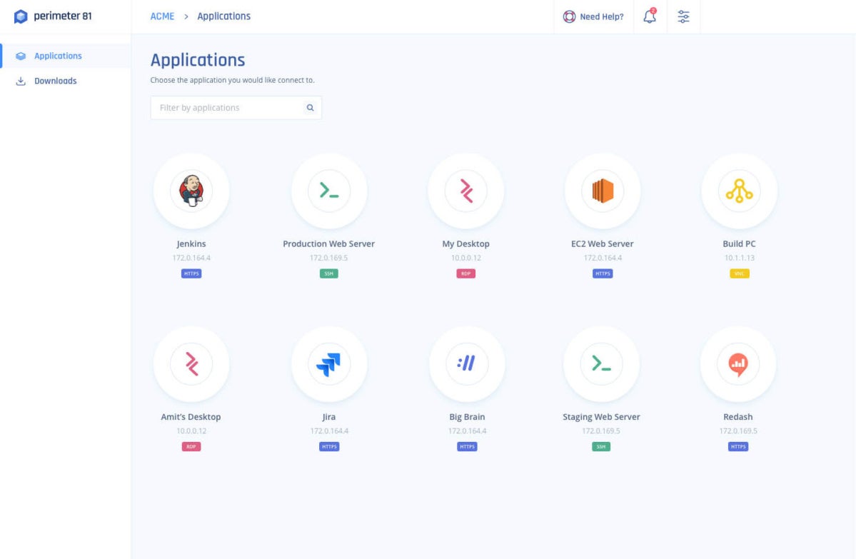856x559 pixels.
Task: Click the notifications bell icon
Action: (x=650, y=16)
